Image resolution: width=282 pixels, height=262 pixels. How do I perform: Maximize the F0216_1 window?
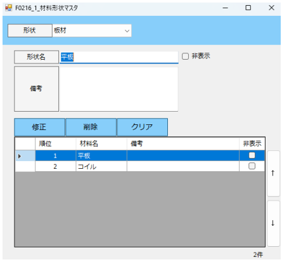click(x=248, y=8)
